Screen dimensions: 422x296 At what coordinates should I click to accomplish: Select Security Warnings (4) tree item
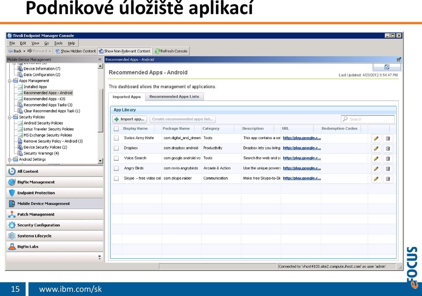41,153
